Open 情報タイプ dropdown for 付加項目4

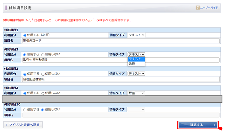tap(136, 93)
